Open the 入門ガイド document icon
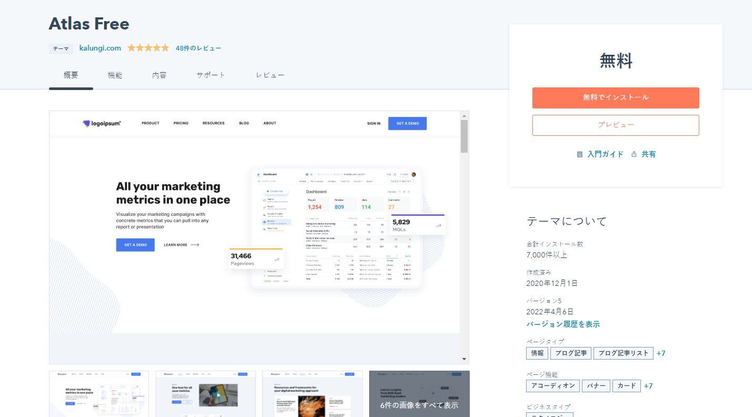This screenshot has height=417, width=752. pyautogui.click(x=580, y=154)
